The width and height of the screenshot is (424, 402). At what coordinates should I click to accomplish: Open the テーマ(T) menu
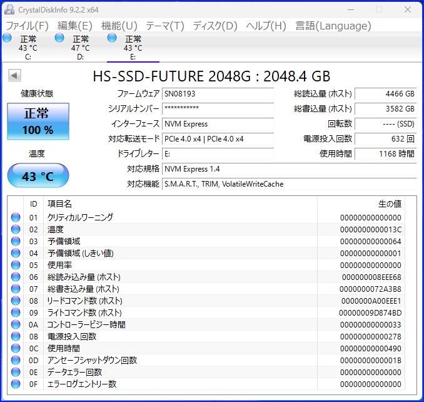(x=165, y=26)
